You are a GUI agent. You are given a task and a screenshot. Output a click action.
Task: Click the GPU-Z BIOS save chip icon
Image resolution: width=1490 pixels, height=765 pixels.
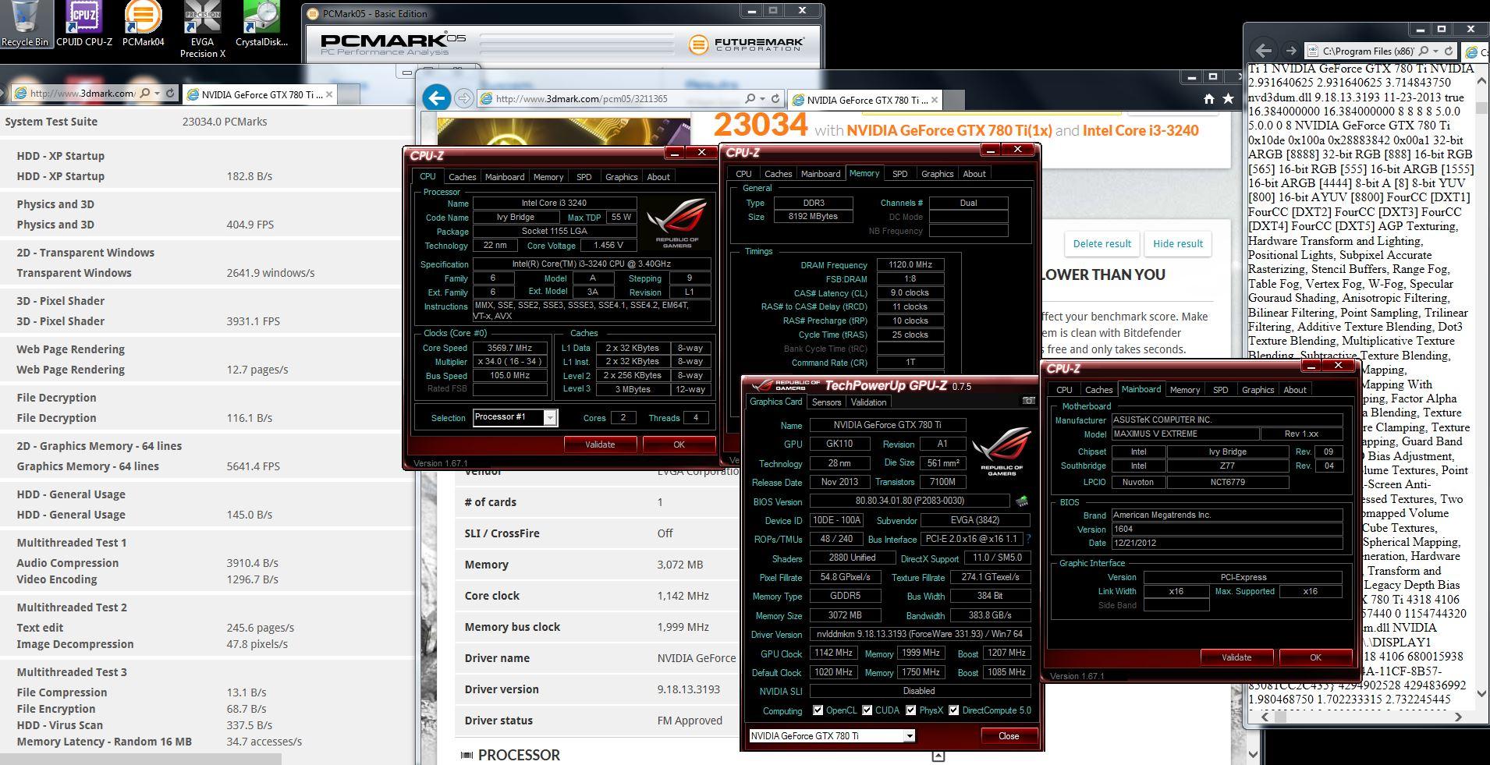pos(1021,501)
